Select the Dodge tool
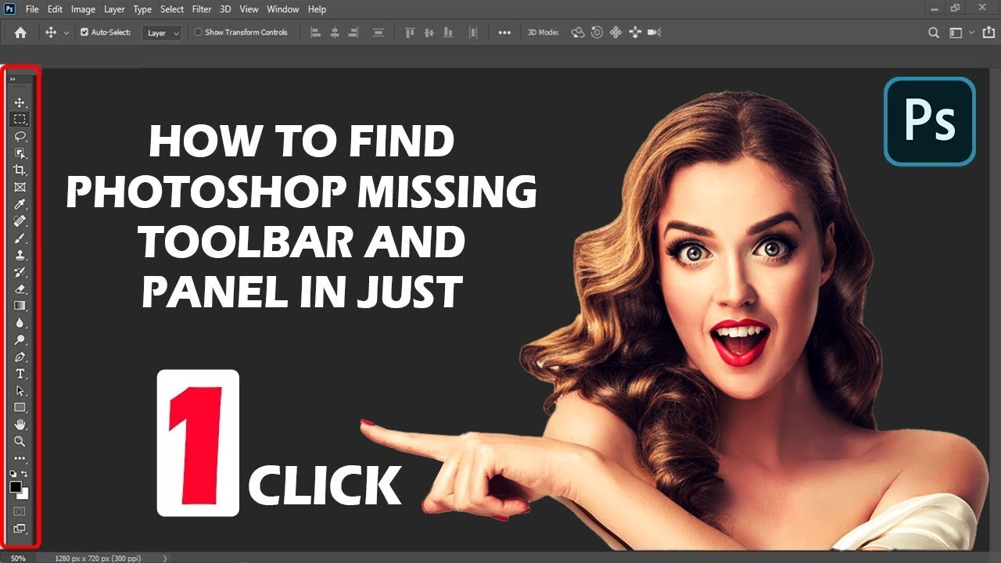The image size is (1001, 563). point(20,339)
